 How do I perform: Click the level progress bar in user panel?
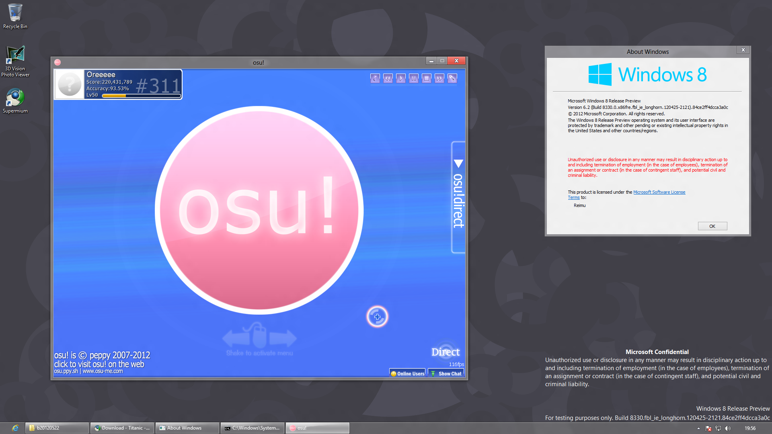coord(141,96)
